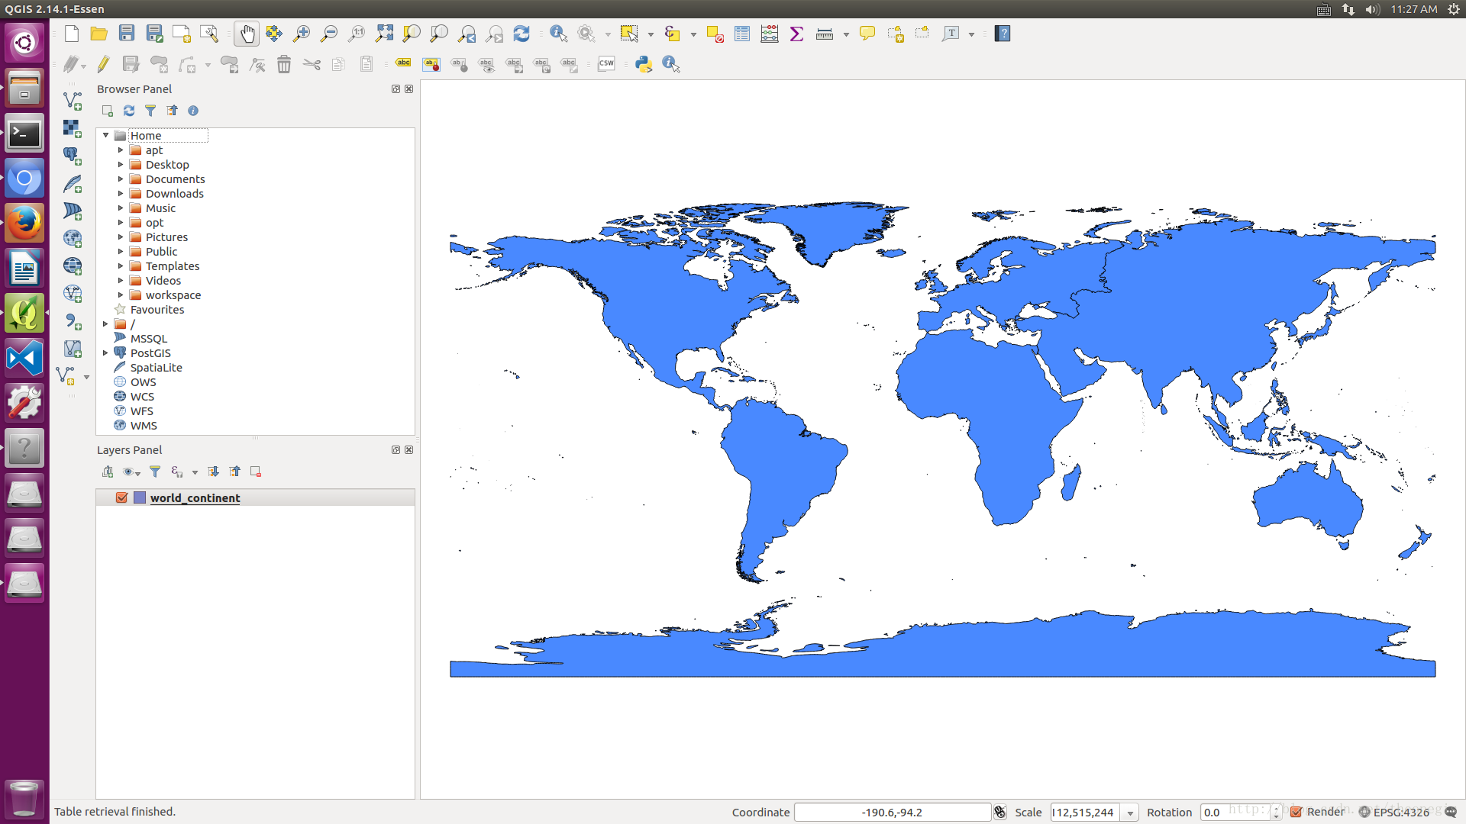Image resolution: width=1466 pixels, height=824 pixels.
Task: Click Zoom Full extent icon
Action: tap(384, 34)
